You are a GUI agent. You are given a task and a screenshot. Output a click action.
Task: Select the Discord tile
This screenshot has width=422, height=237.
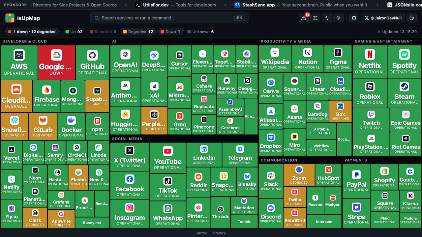[x=271, y=213]
